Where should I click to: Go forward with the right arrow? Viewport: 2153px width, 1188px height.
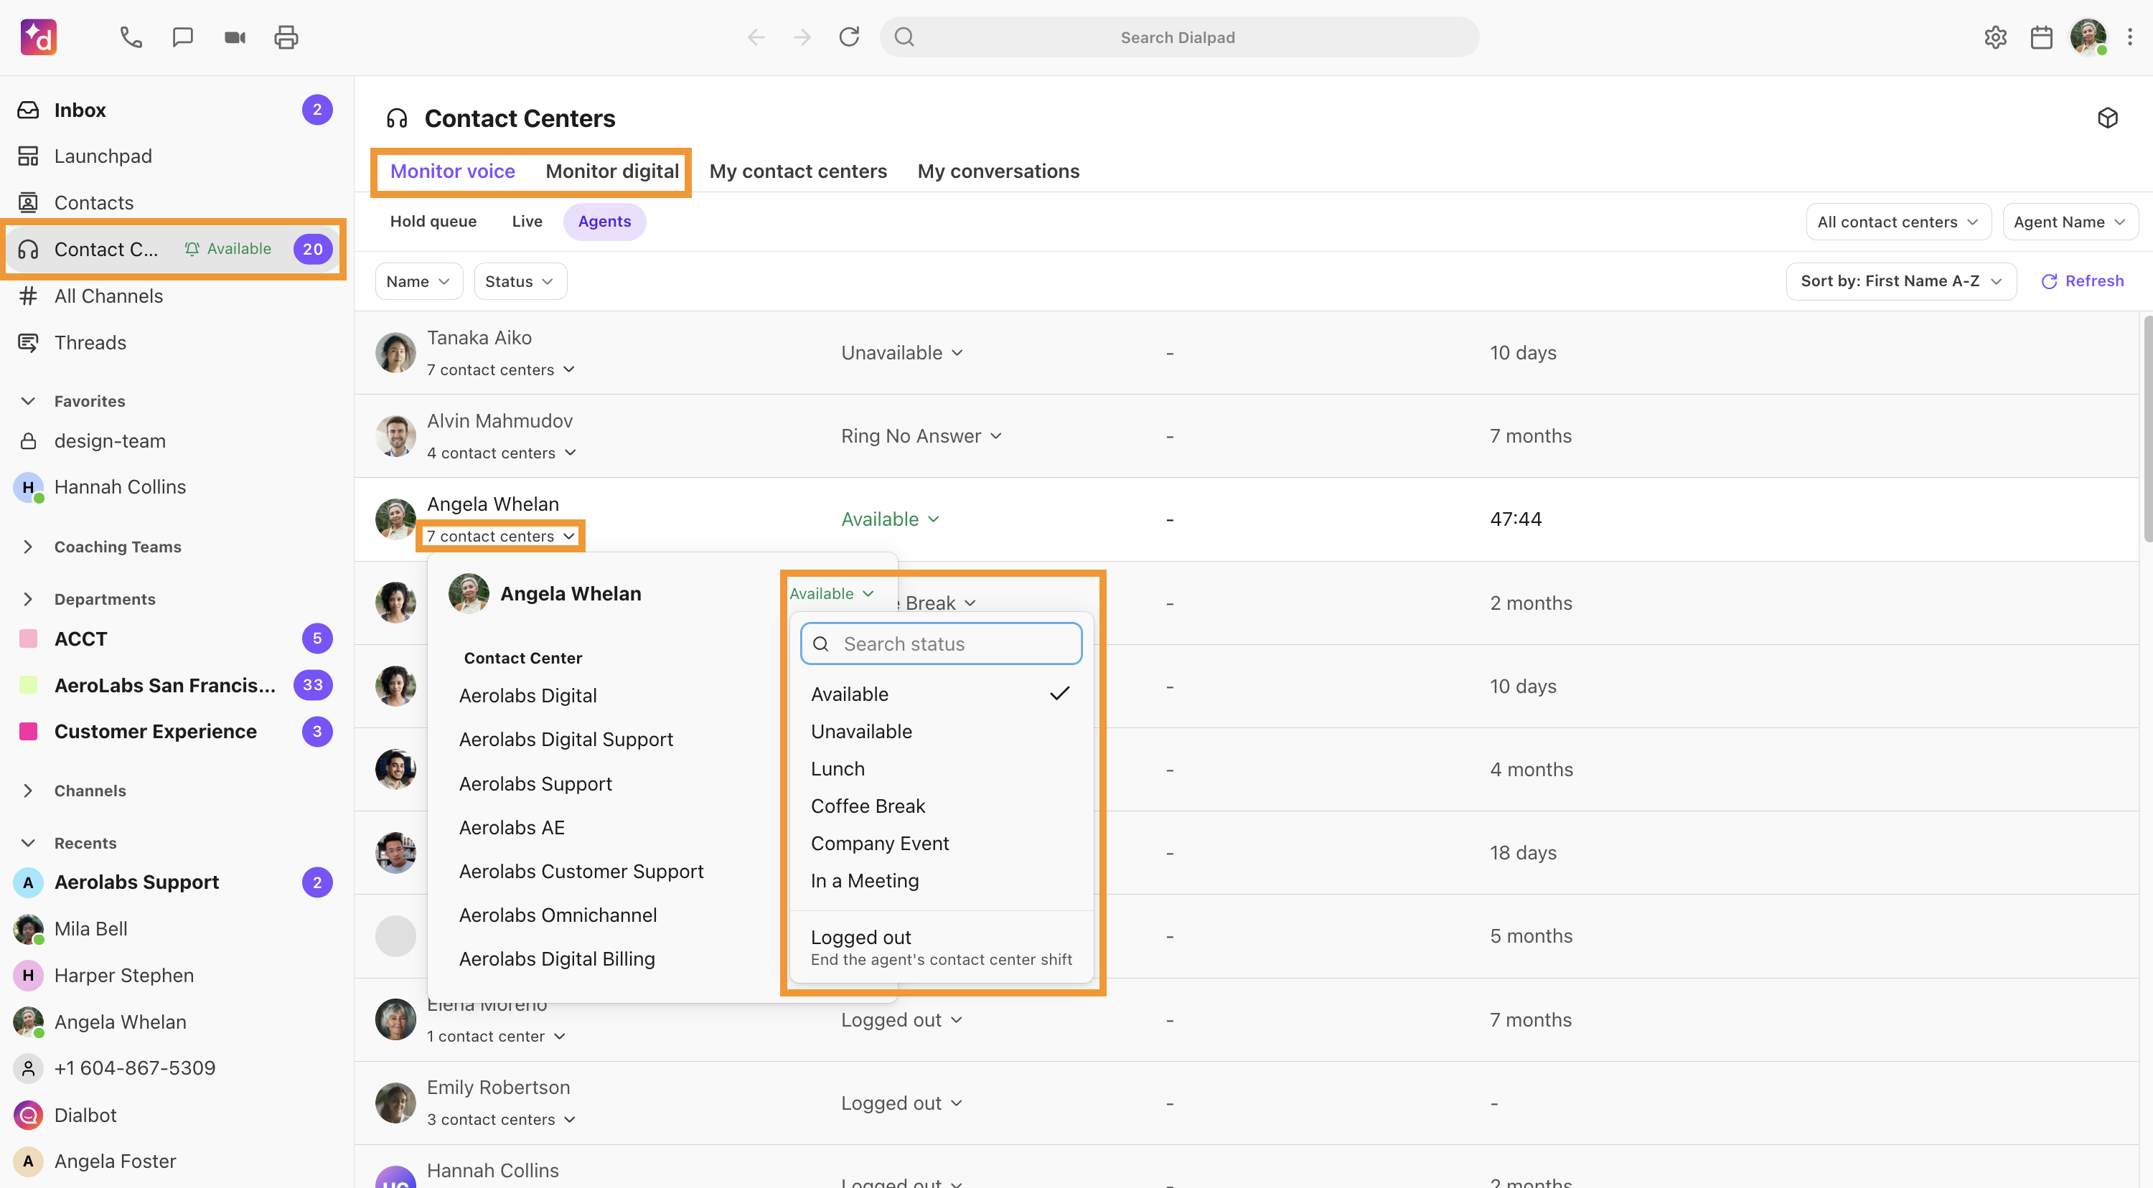pyautogui.click(x=802, y=37)
